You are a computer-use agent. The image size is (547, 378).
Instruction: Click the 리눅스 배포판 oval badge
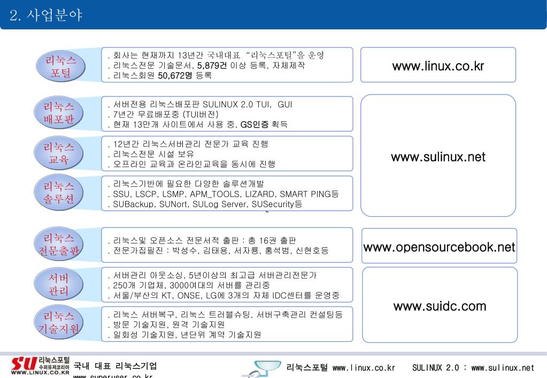click(x=59, y=113)
